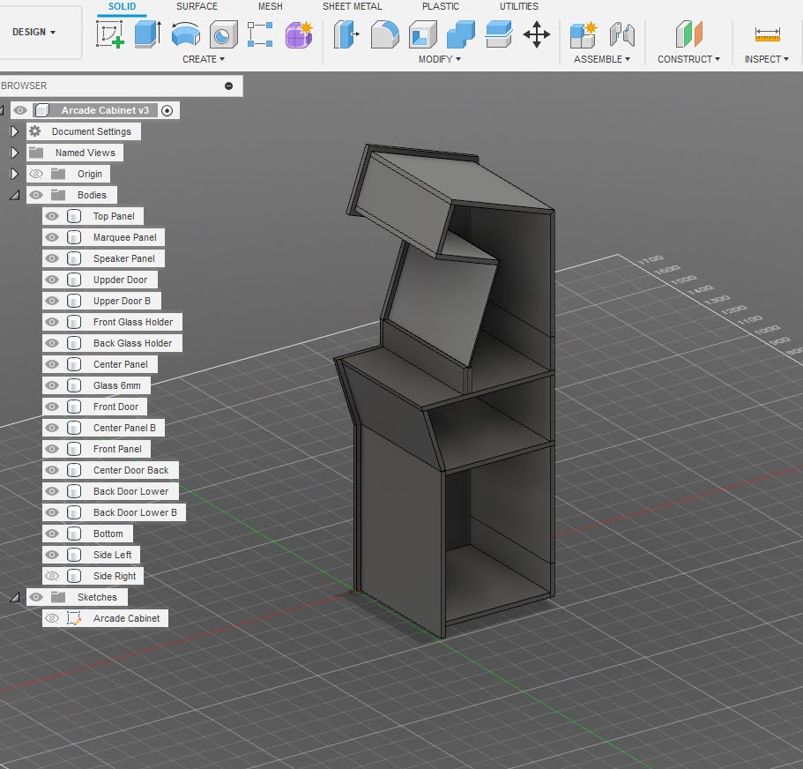The image size is (803, 769).
Task: Select the Offset Face tool
Action: tap(499, 34)
